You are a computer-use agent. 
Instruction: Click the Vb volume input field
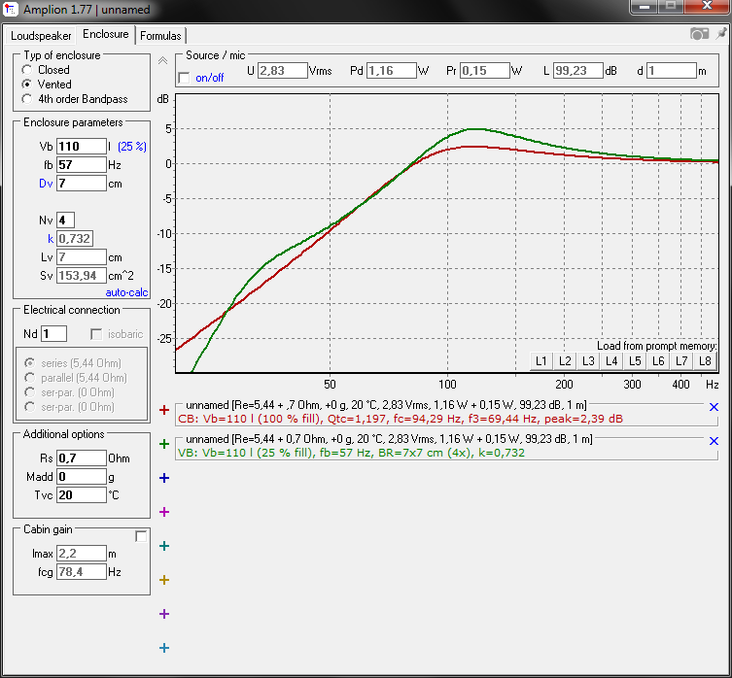click(82, 147)
